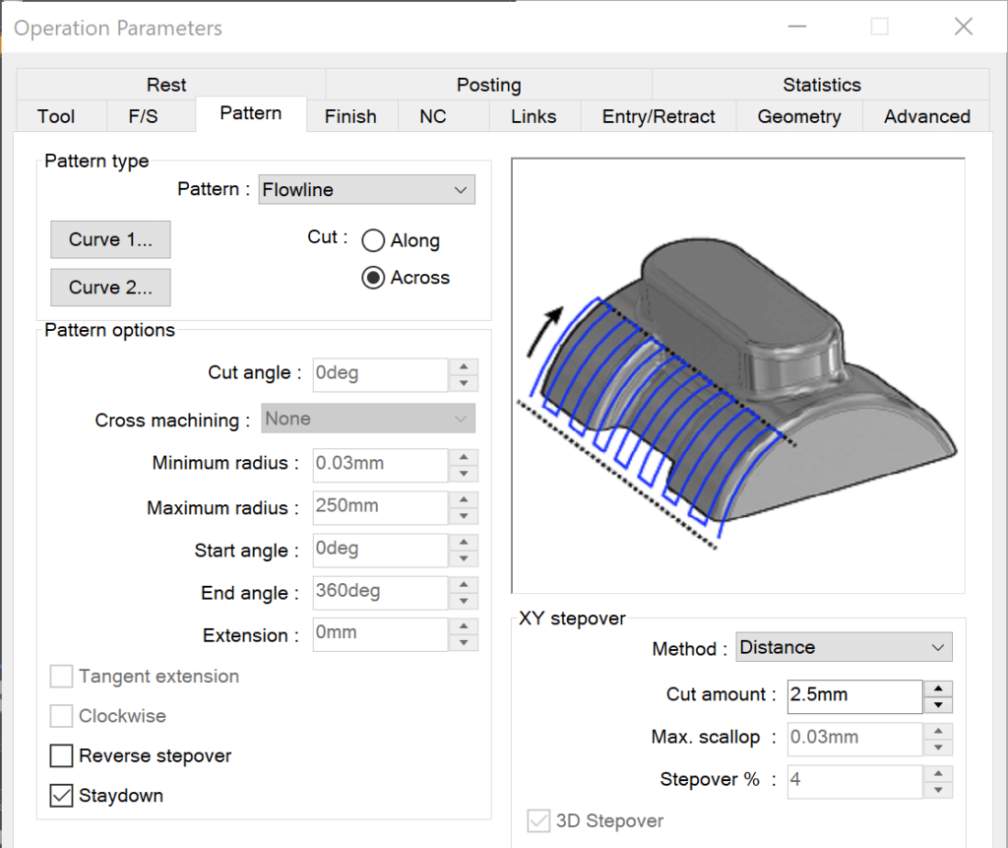Image resolution: width=1008 pixels, height=848 pixels.
Task: Switch to the Entry/Retract tab
Action: [658, 116]
